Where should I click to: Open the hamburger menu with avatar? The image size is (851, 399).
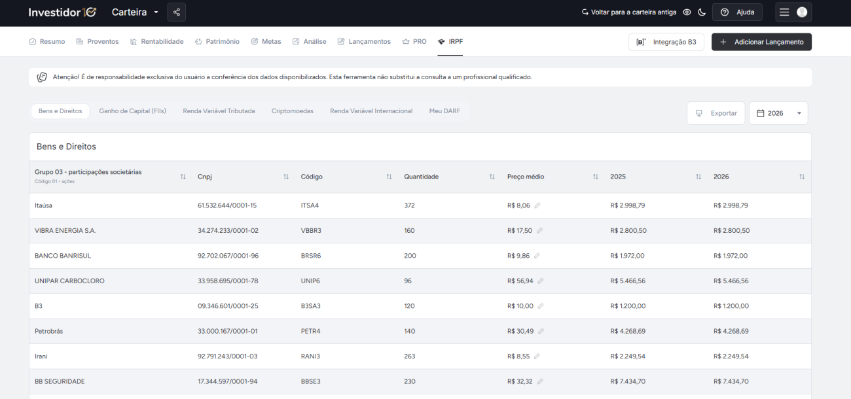(x=793, y=12)
